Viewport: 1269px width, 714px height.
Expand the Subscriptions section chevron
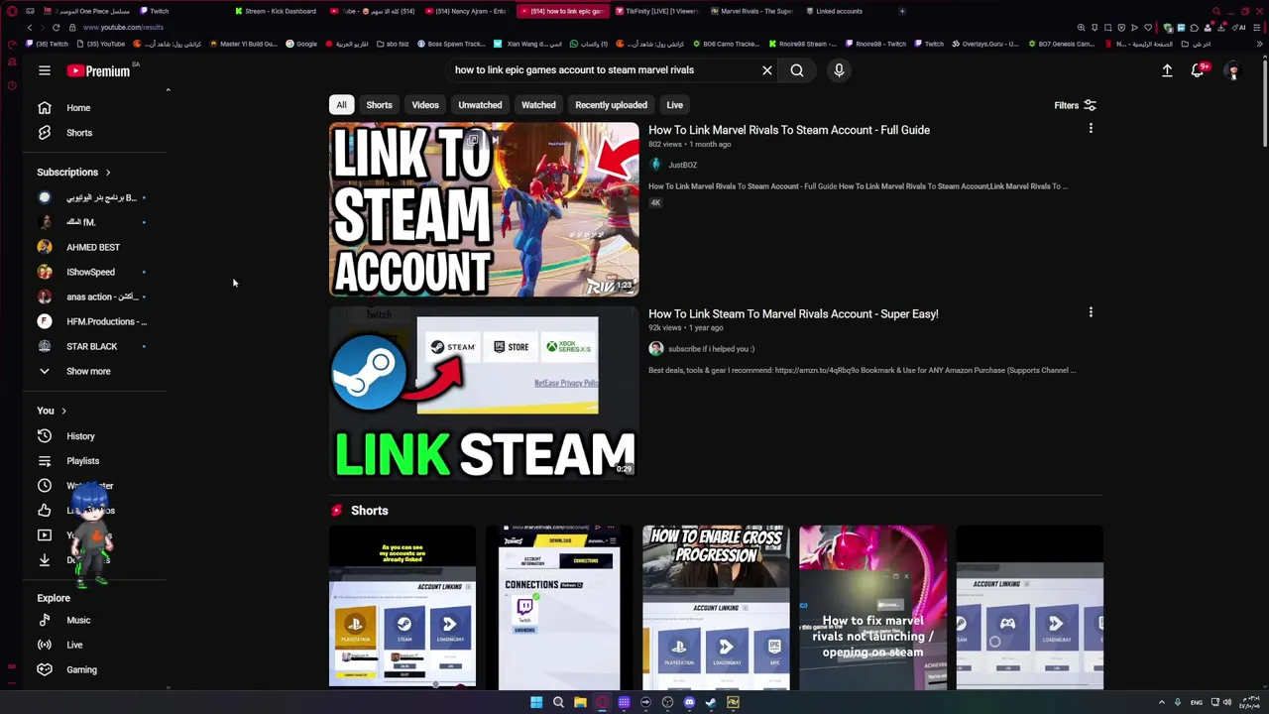tap(108, 173)
